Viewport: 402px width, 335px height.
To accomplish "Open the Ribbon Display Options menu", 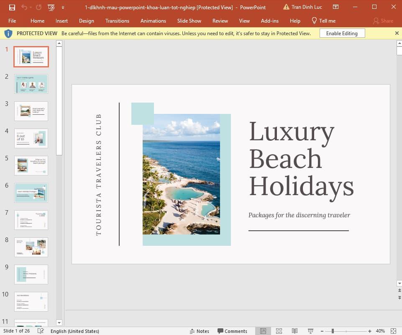I will 335,7.
